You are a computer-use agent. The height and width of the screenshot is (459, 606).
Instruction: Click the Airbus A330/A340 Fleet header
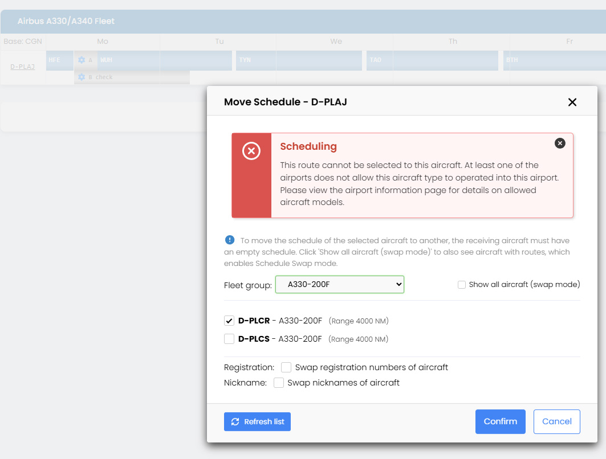[66, 21]
